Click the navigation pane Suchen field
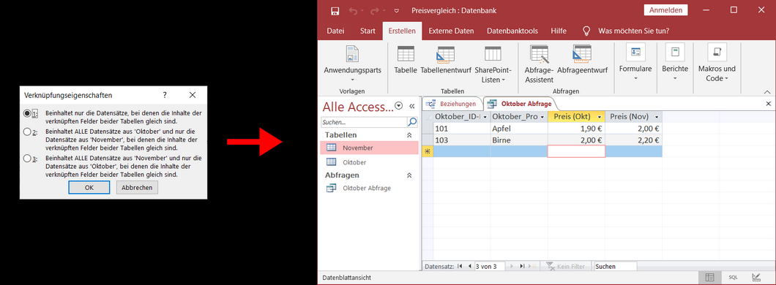The width and height of the screenshot is (776, 285). point(364,121)
